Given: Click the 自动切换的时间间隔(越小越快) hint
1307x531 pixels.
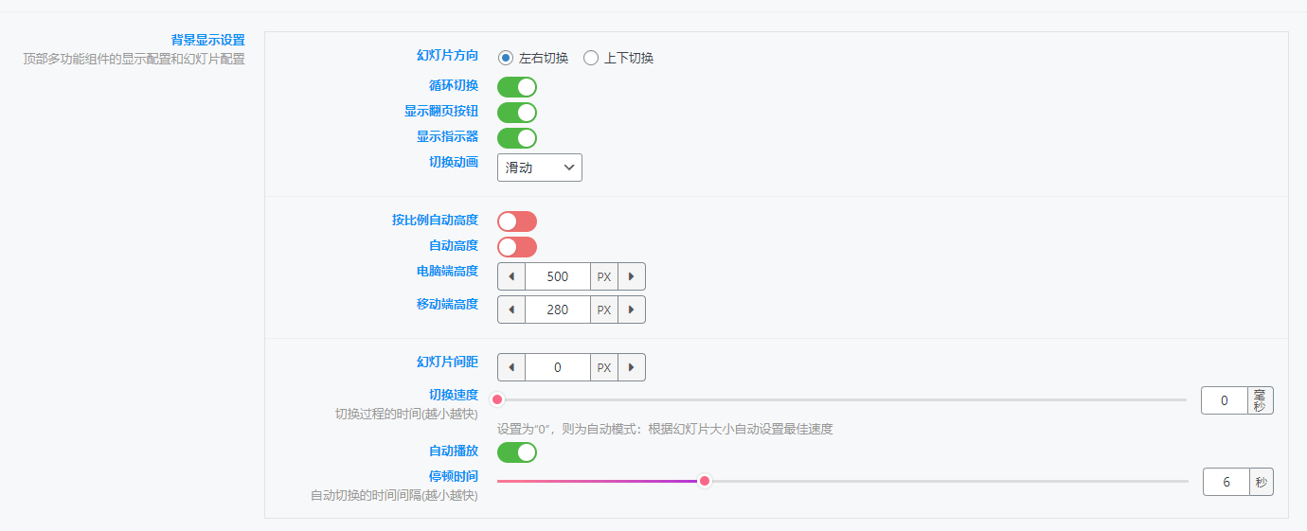Looking at the screenshot, I should click(x=394, y=495).
